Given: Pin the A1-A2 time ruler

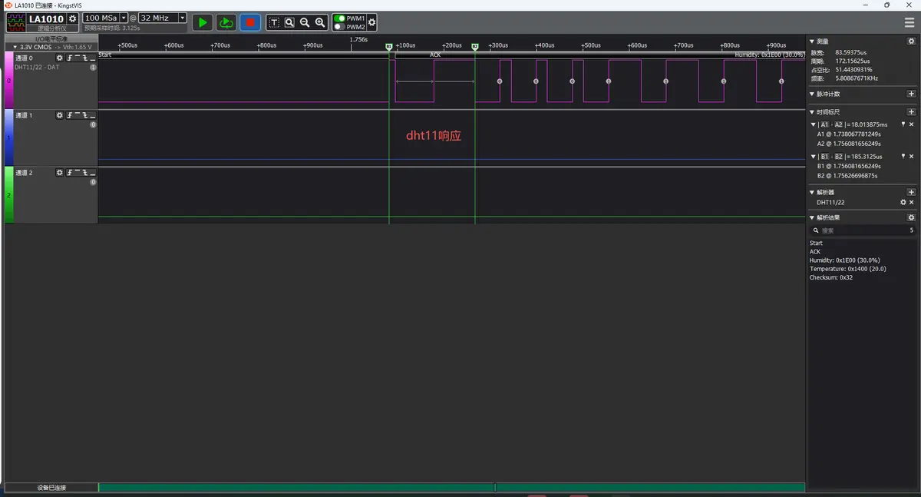Looking at the screenshot, I should point(903,124).
